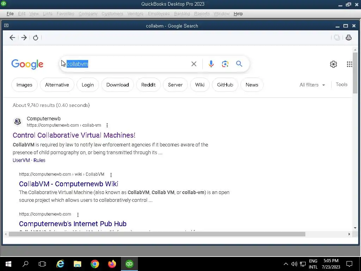Select the Reddit search chip
361x271 pixels.
point(148,85)
